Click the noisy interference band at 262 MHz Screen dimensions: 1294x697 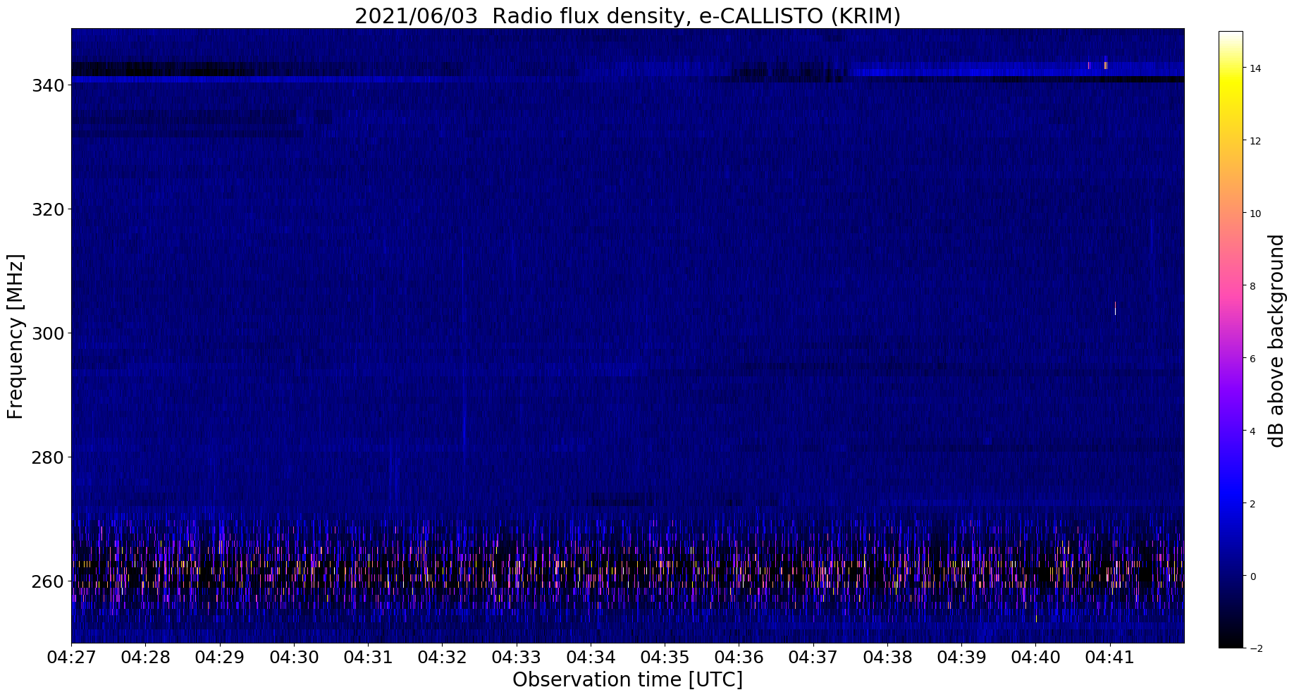click(x=627, y=568)
